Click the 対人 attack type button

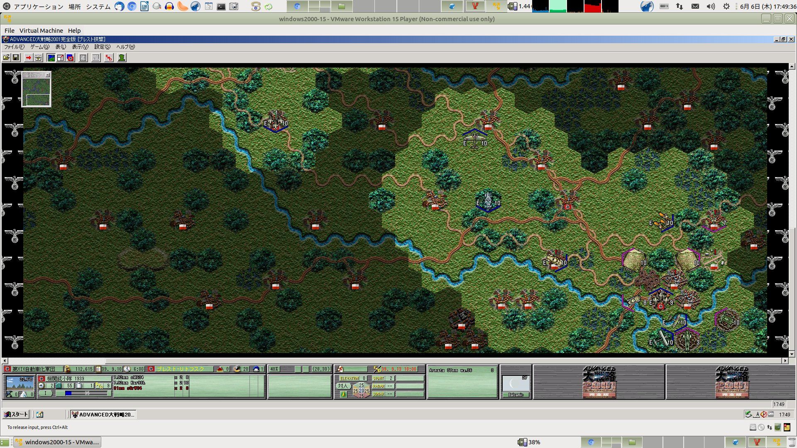coord(343,386)
